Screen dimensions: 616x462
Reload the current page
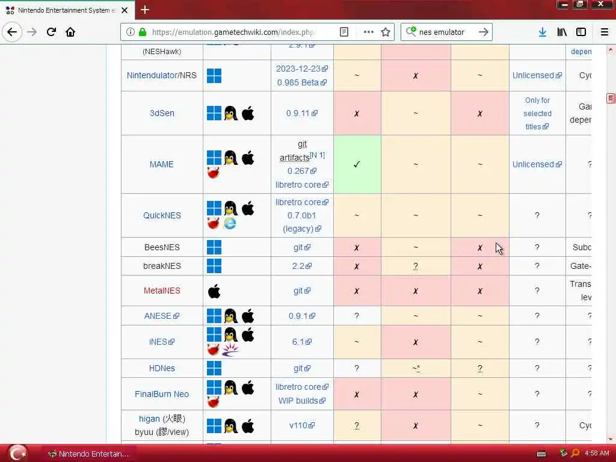pos(52,32)
